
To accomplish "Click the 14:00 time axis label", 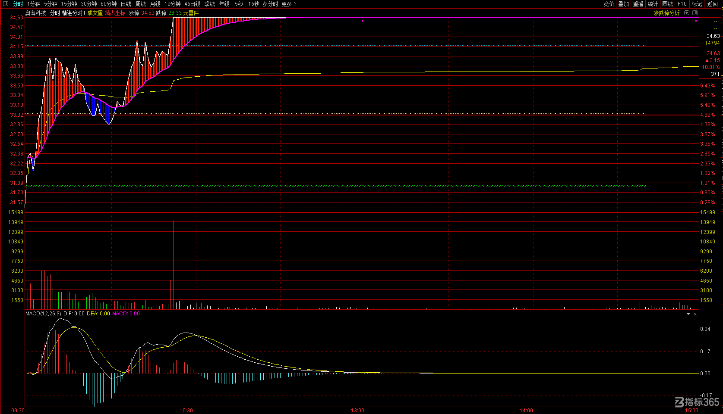I will coord(526,411).
